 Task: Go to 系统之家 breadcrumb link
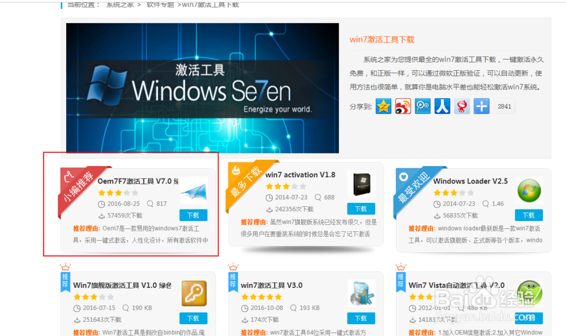[x=120, y=5]
